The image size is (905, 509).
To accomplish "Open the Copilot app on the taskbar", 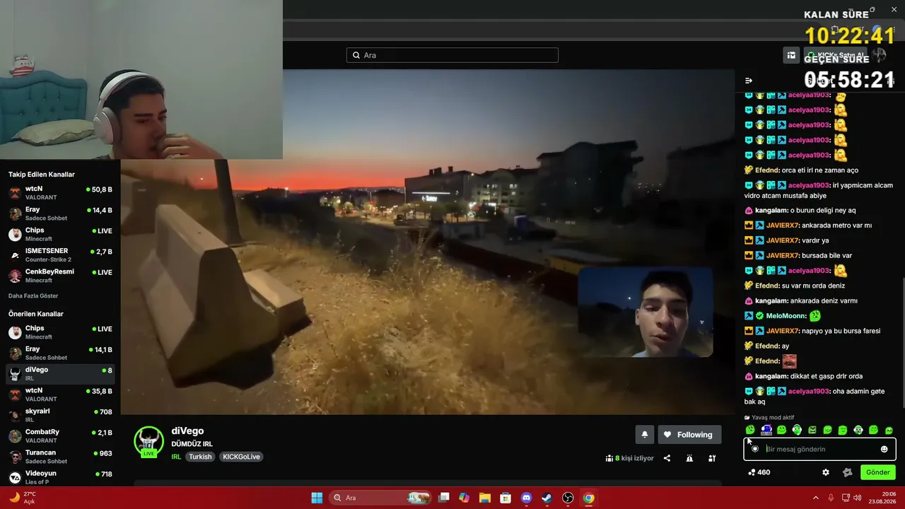I will 464,498.
